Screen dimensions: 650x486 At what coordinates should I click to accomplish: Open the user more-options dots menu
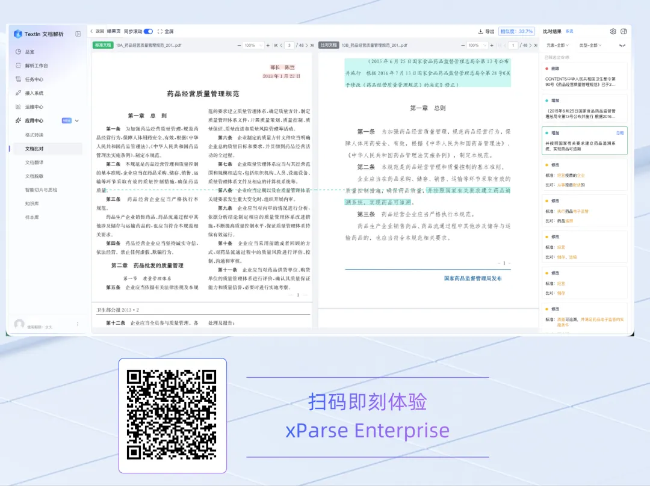(x=78, y=324)
